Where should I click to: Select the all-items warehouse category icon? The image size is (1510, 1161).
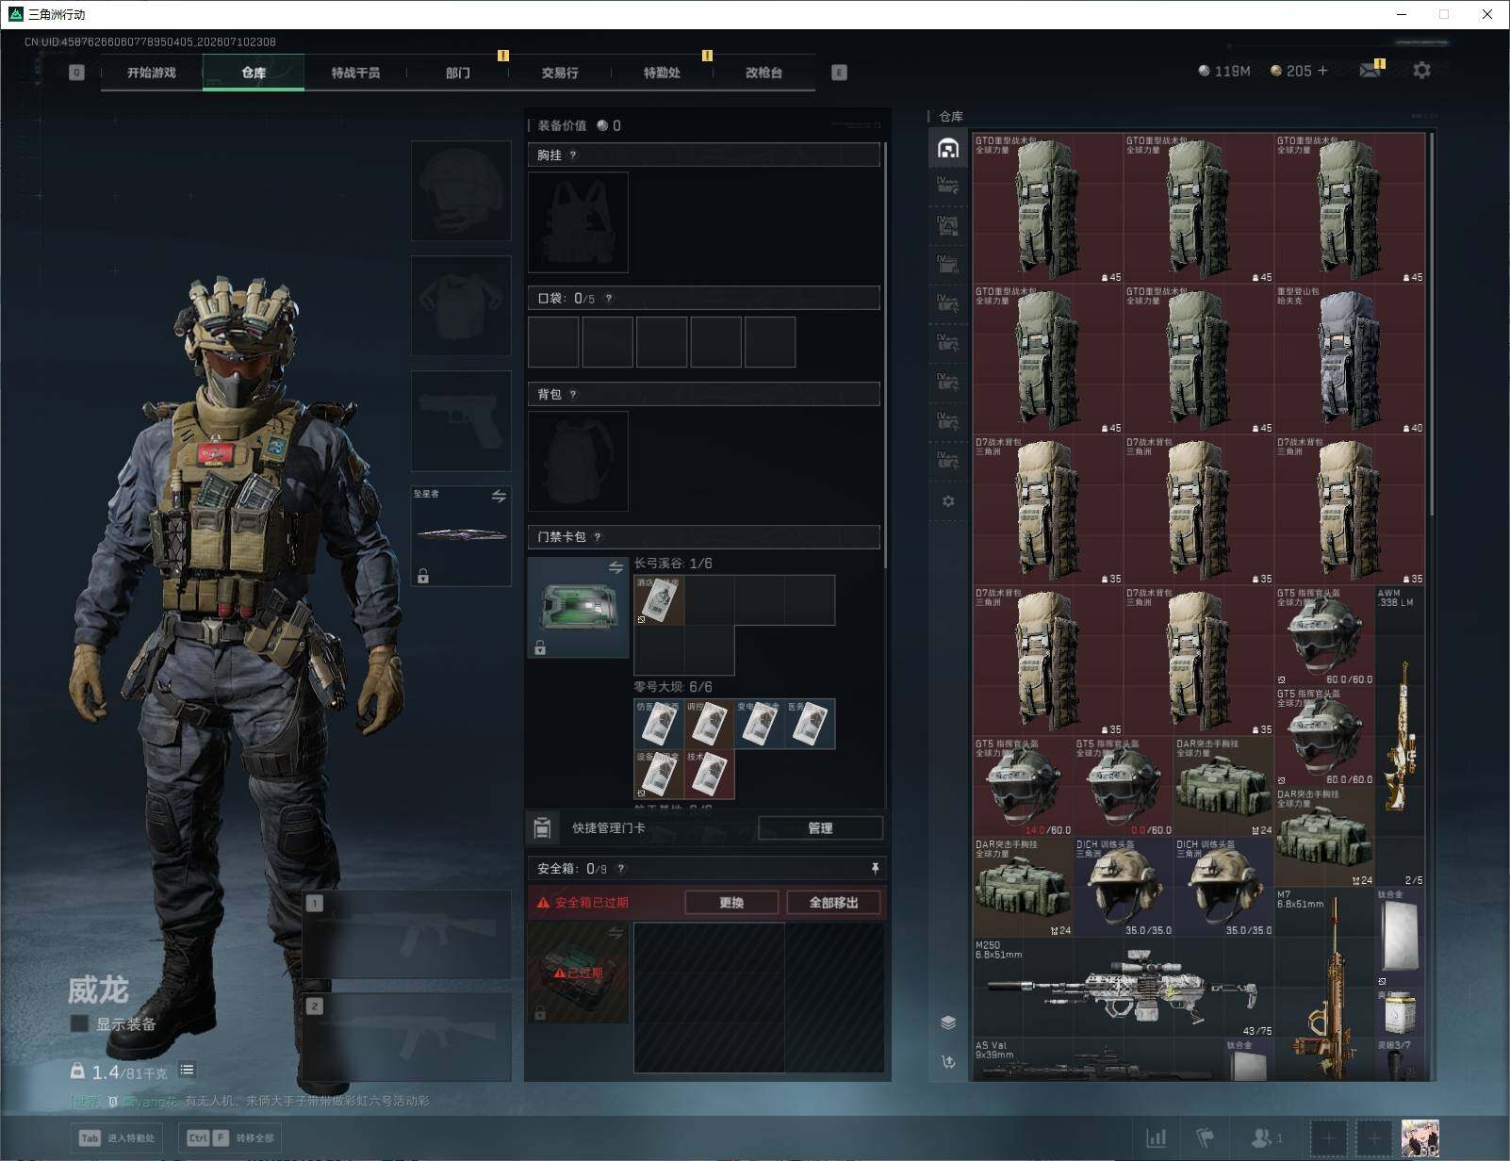(948, 148)
